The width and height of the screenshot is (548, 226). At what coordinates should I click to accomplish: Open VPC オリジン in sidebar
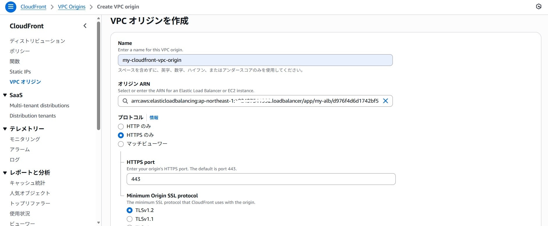pos(25,82)
